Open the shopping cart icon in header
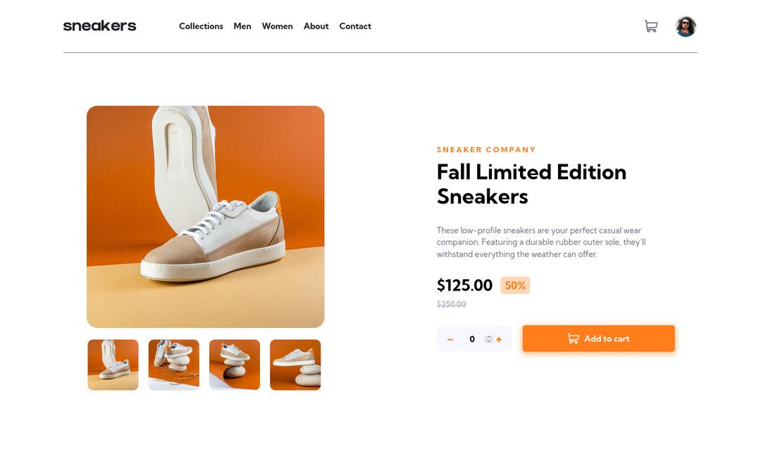Image resolution: width=761 pixels, height=476 pixels. pyautogui.click(x=651, y=27)
